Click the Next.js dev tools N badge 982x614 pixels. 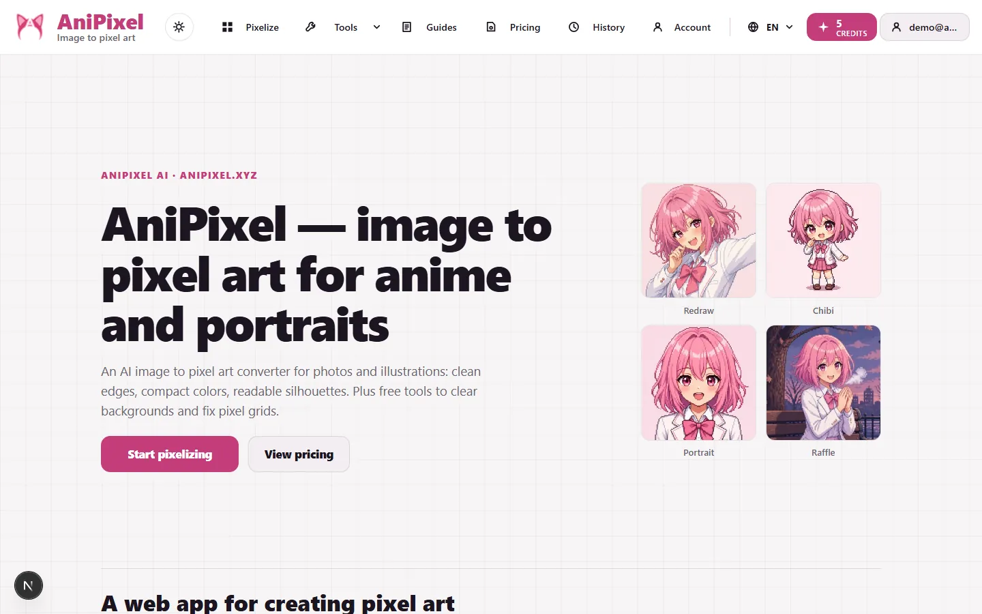(29, 585)
